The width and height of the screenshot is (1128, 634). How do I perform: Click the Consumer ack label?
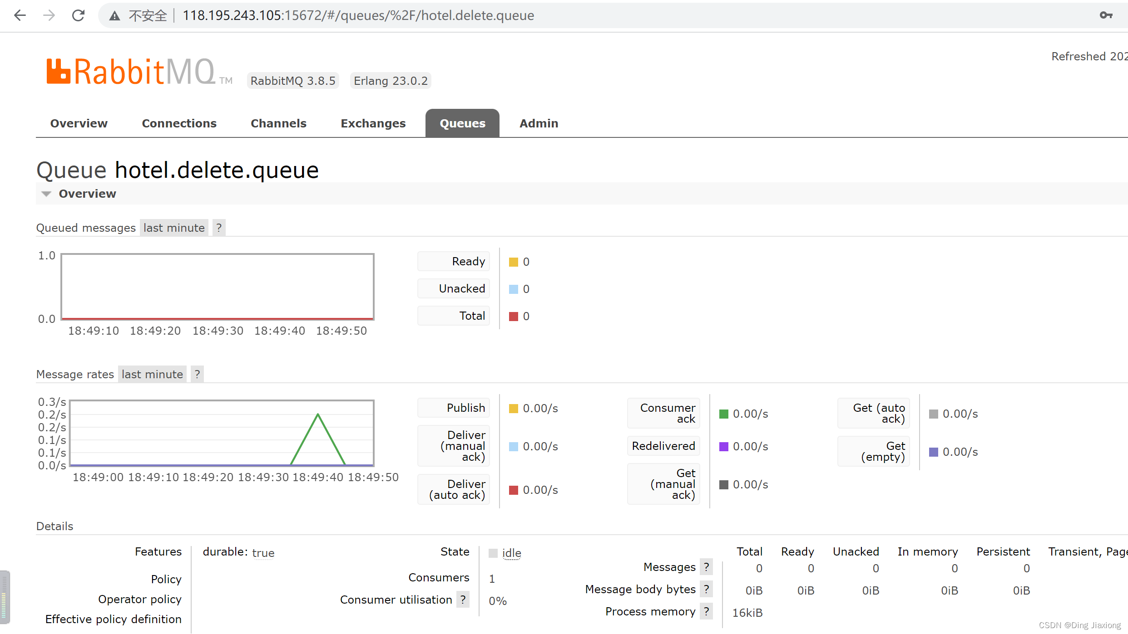click(x=663, y=413)
